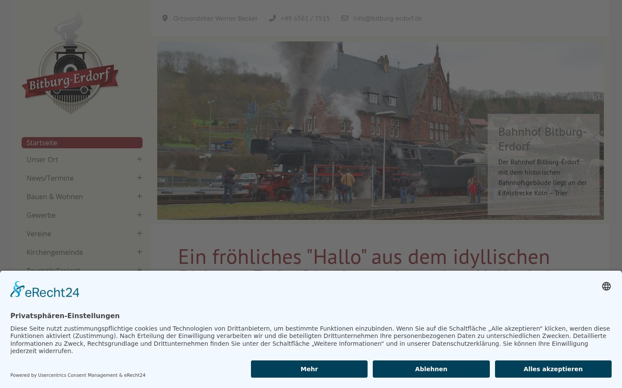The image size is (622, 388).
Task: Click the Powered by Usercentrics text
Action: click(78, 375)
